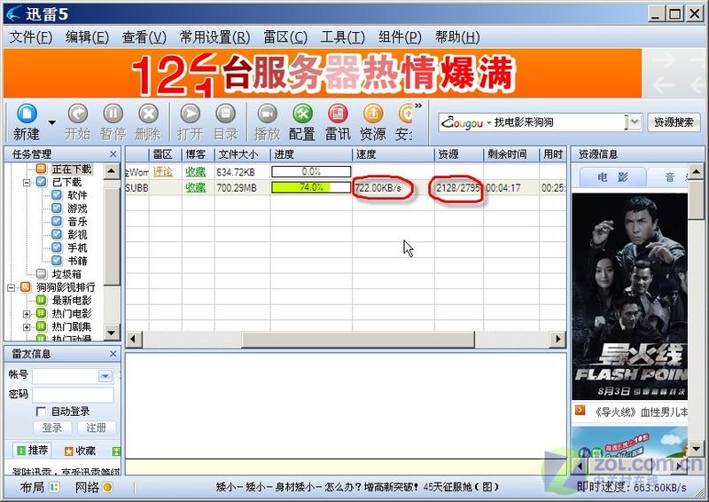Screen dimensions: 709x502
Task: Select the 软件 category
Action: point(77,195)
